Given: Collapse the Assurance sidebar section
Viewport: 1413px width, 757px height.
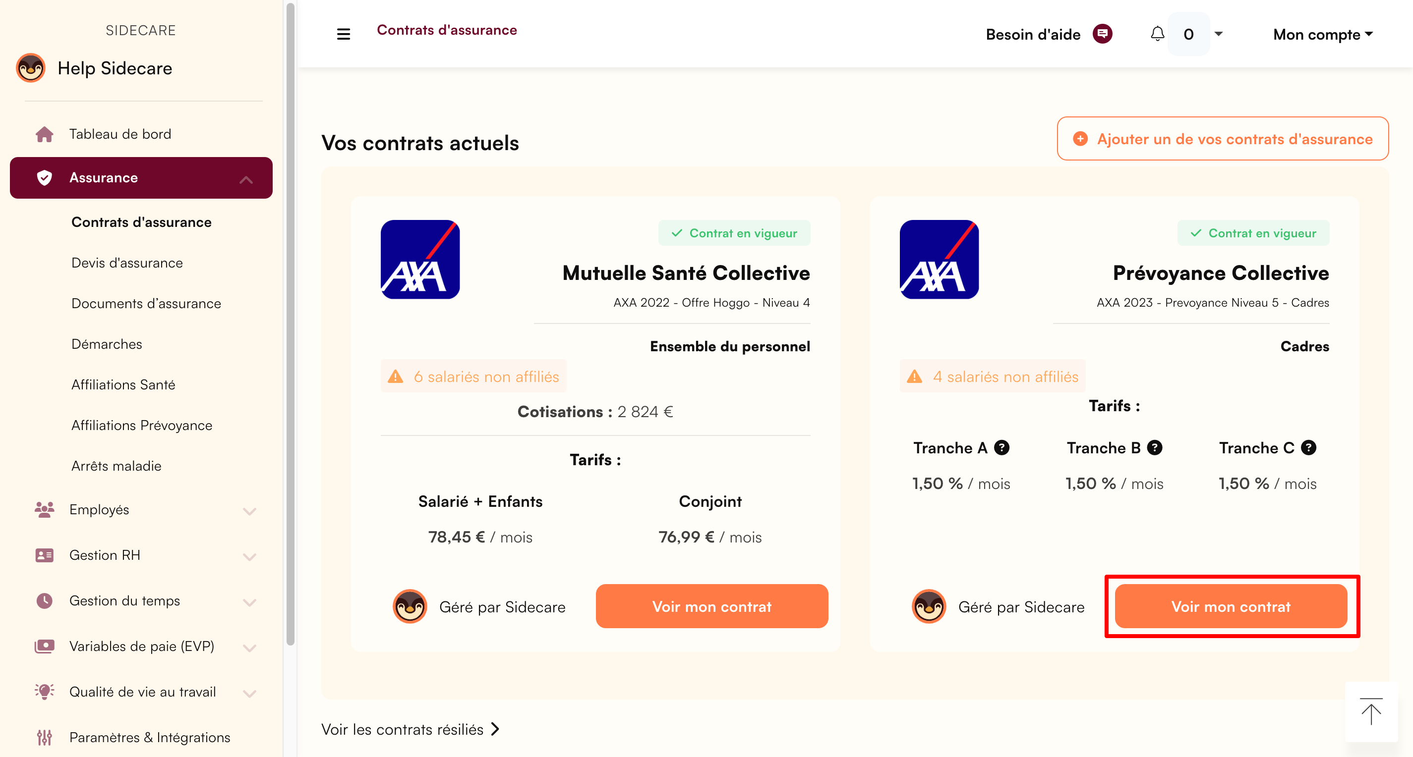Looking at the screenshot, I should (x=246, y=179).
